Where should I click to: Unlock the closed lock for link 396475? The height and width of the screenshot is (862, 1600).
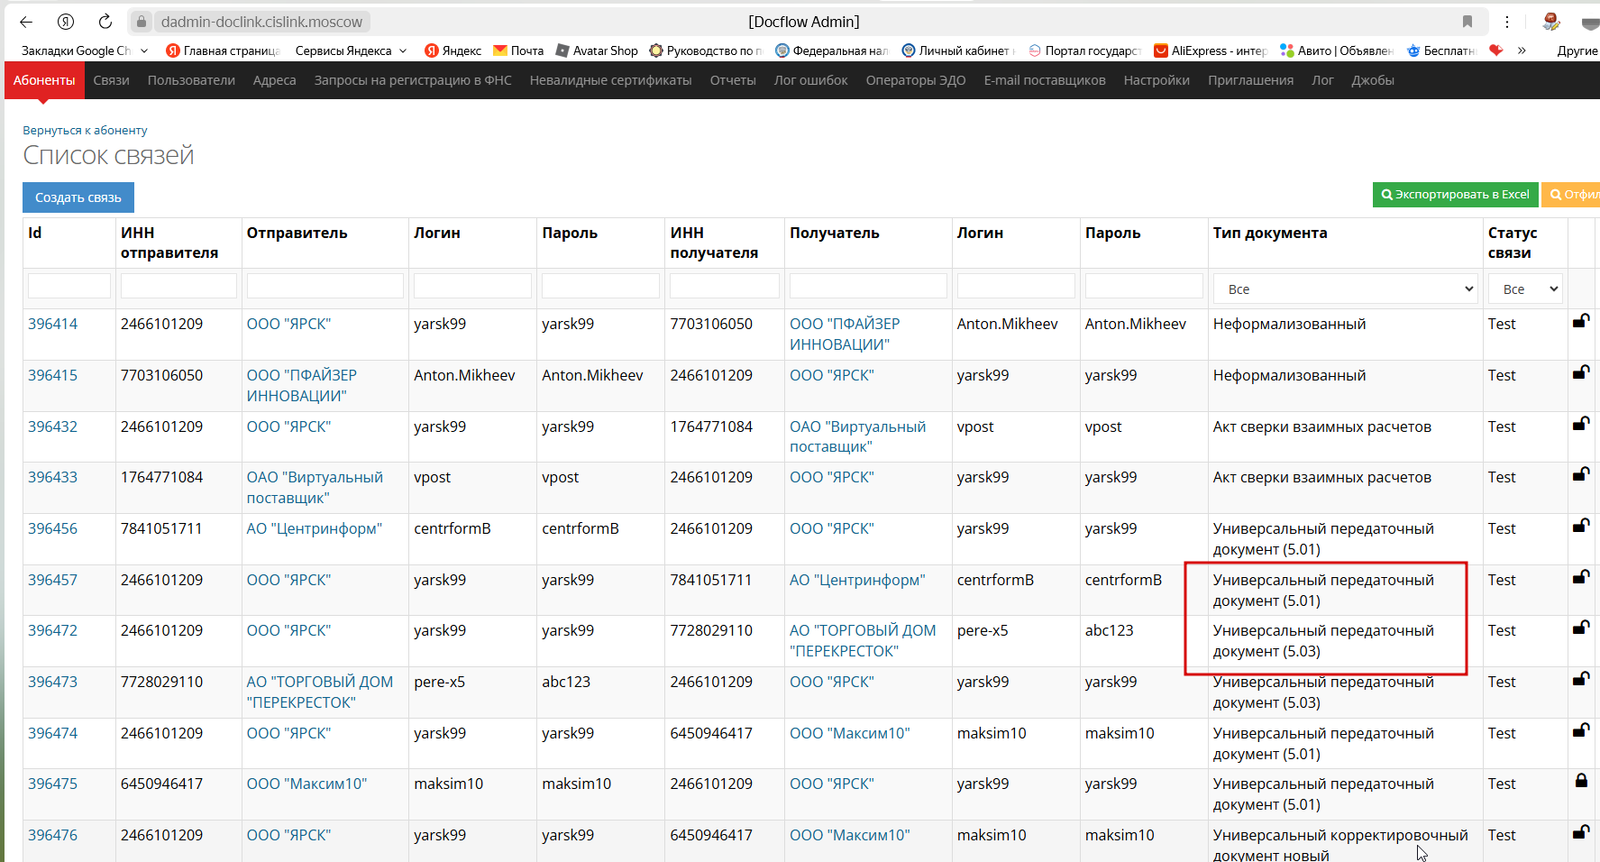[x=1581, y=781]
